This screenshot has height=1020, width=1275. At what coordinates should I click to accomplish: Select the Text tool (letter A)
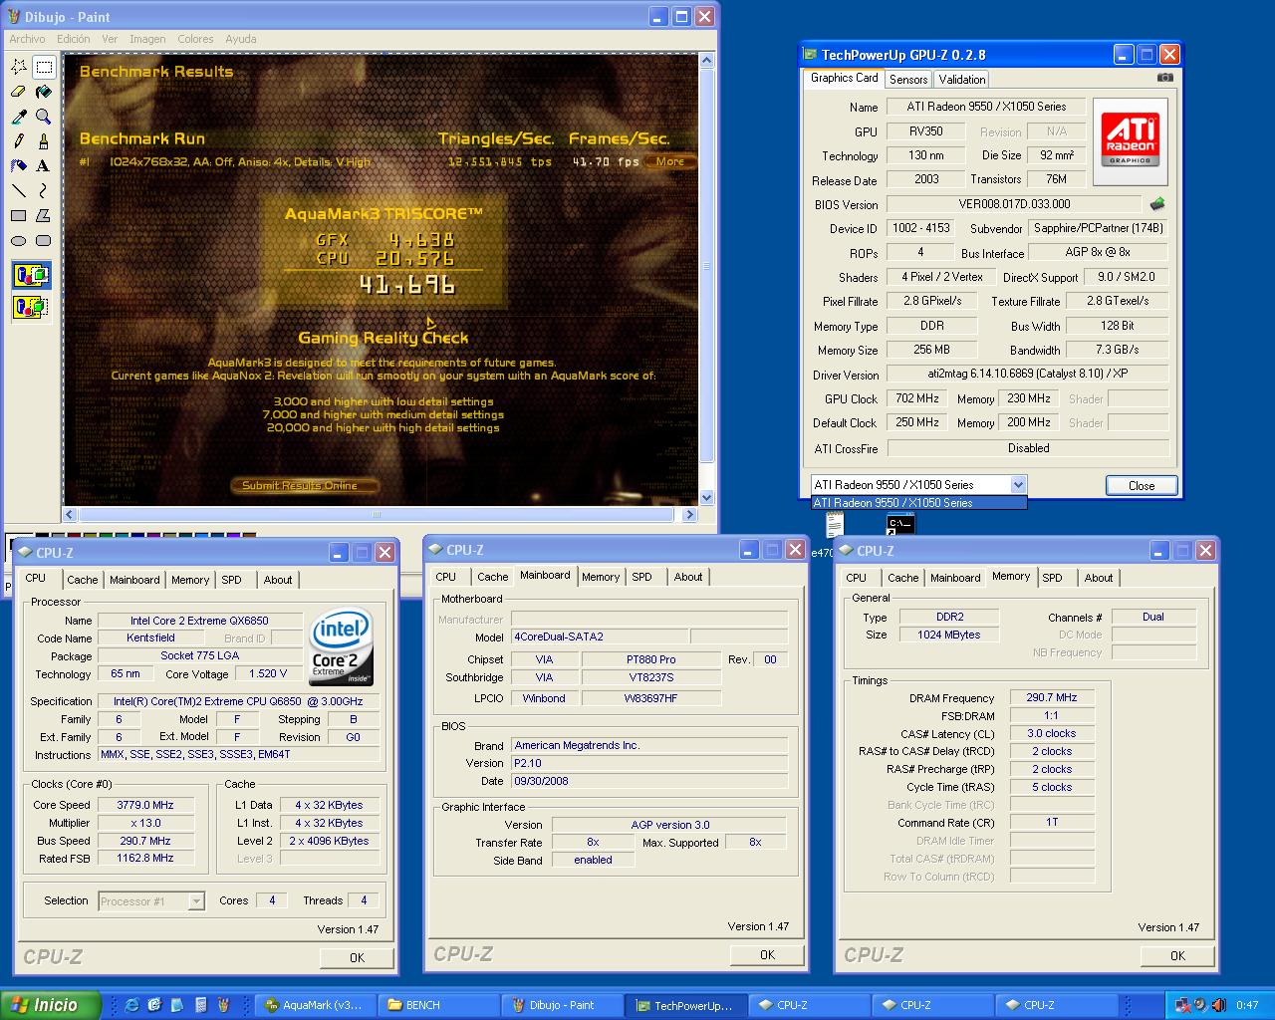pyautogui.click(x=44, y=166)
